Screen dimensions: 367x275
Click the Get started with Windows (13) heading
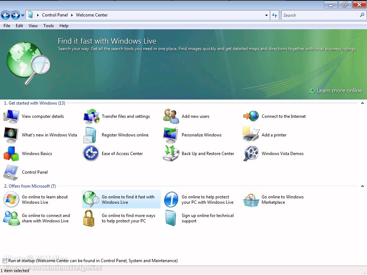[35, 103]
